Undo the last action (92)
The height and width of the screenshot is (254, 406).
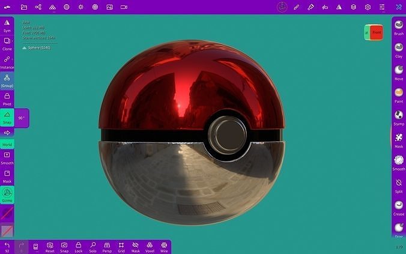click(x=7, y=247)
